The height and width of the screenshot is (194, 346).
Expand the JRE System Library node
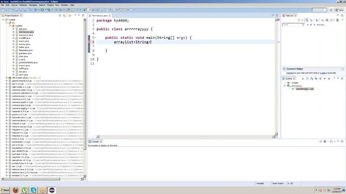click(6, 78)
